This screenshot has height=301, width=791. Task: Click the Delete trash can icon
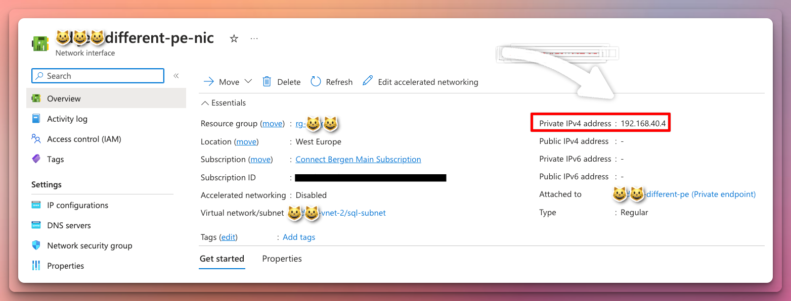[x=267, y=82]
